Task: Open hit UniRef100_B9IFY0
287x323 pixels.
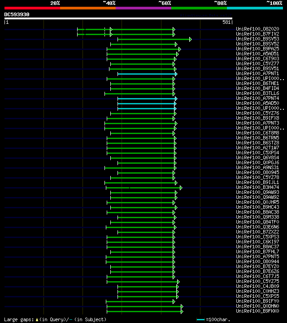Action: (257, 301)
